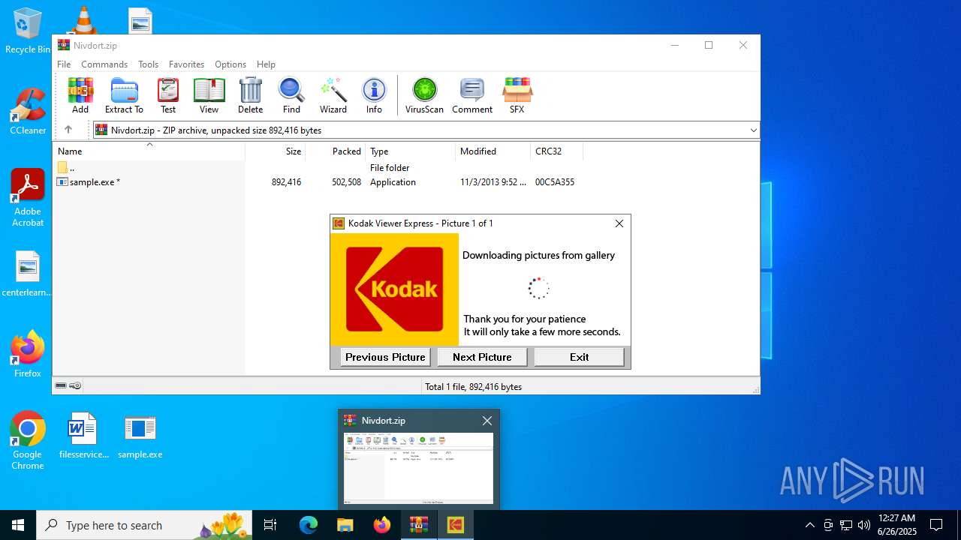This screenshot has height=540, width=961.
Task: Expand the archive path dropdown
Action: click(753, 130)
